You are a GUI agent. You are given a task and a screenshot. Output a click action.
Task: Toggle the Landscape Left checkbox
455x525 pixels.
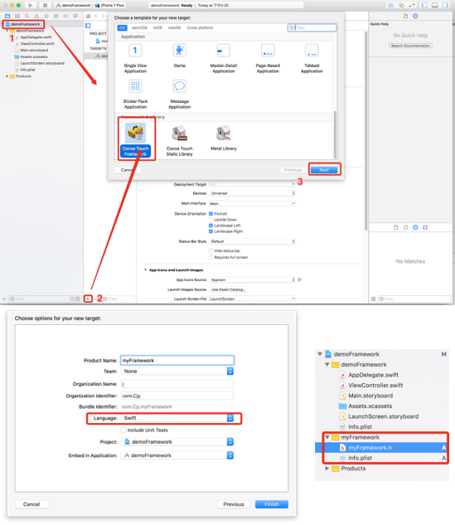pyautogui.click(x=211, y=226)
